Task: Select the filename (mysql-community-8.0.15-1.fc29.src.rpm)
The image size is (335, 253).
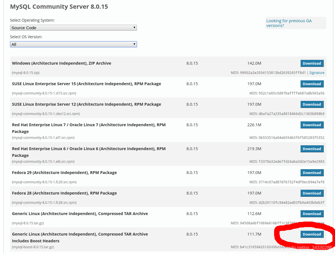Action: pyautogui.click(x=44, y=182)
